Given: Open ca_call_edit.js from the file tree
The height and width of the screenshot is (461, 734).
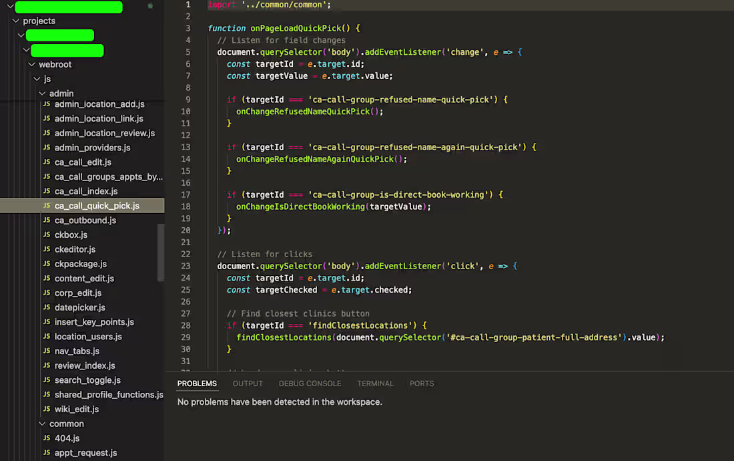Looking at the screenshot, I should point(83,162).
